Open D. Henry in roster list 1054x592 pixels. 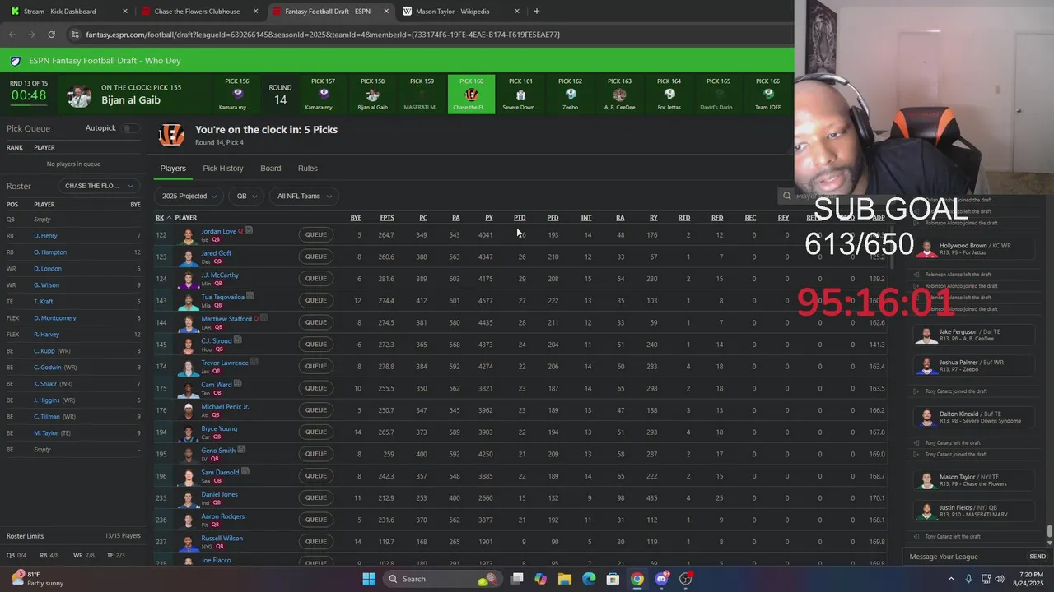pyautogui.click(x=45, y=236)
